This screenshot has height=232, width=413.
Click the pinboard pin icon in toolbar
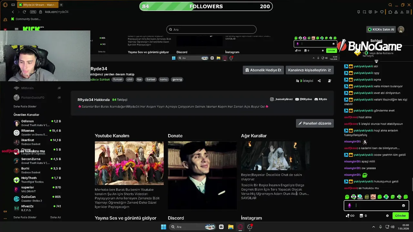point(359,12)
